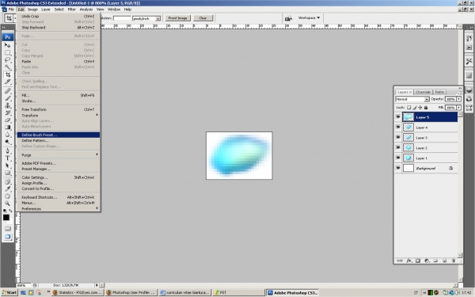Viewport: 475px width, 297px height.
Task: Select the Lasso tool
Action: point(8,59)
